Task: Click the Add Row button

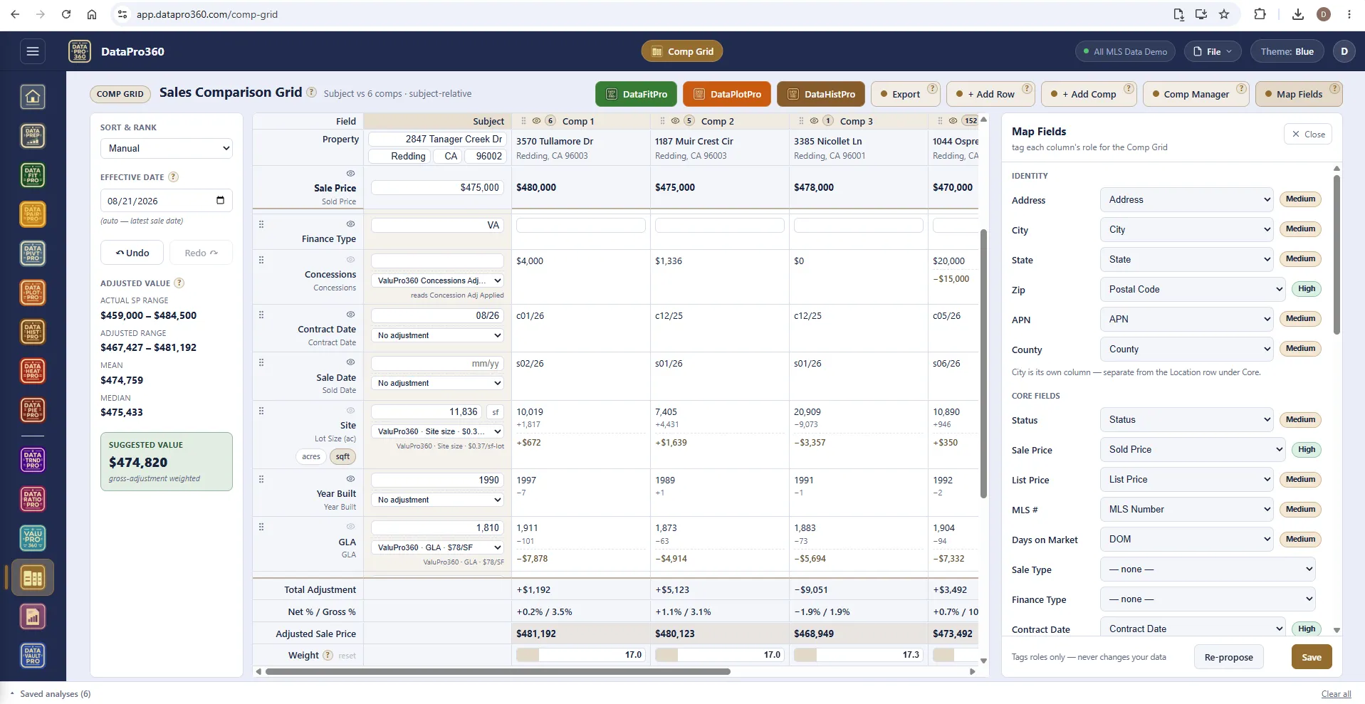Action: (x=990, y=94)
